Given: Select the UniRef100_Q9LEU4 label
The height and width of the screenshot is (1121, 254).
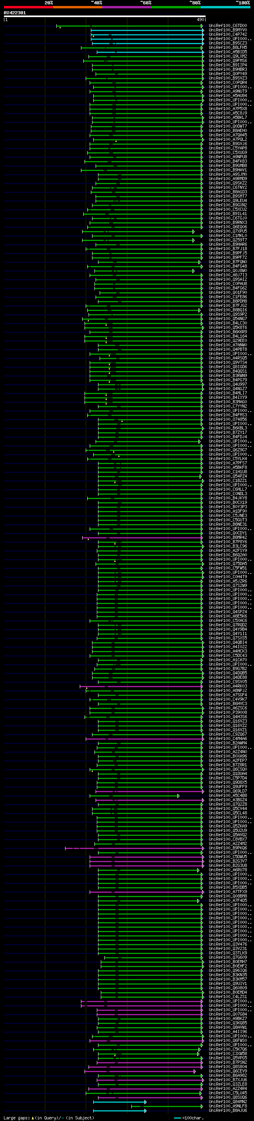Looking at the screenshot, I should (227, 200).
